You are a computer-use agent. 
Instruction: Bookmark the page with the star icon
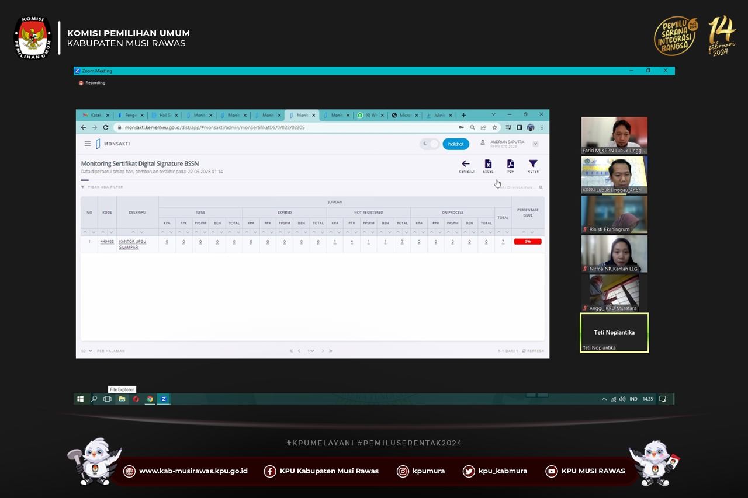pos(494,127)
